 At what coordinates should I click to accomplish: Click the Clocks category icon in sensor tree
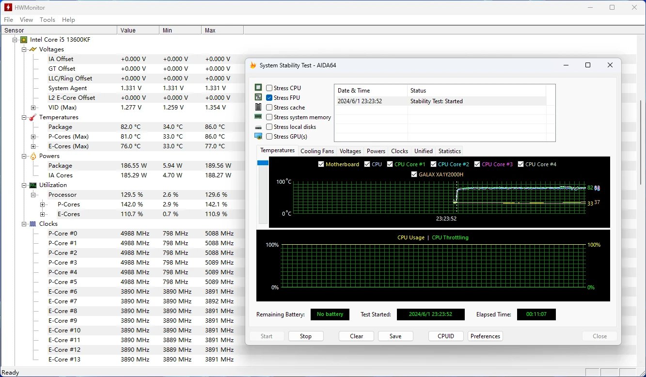coord(33,224)
